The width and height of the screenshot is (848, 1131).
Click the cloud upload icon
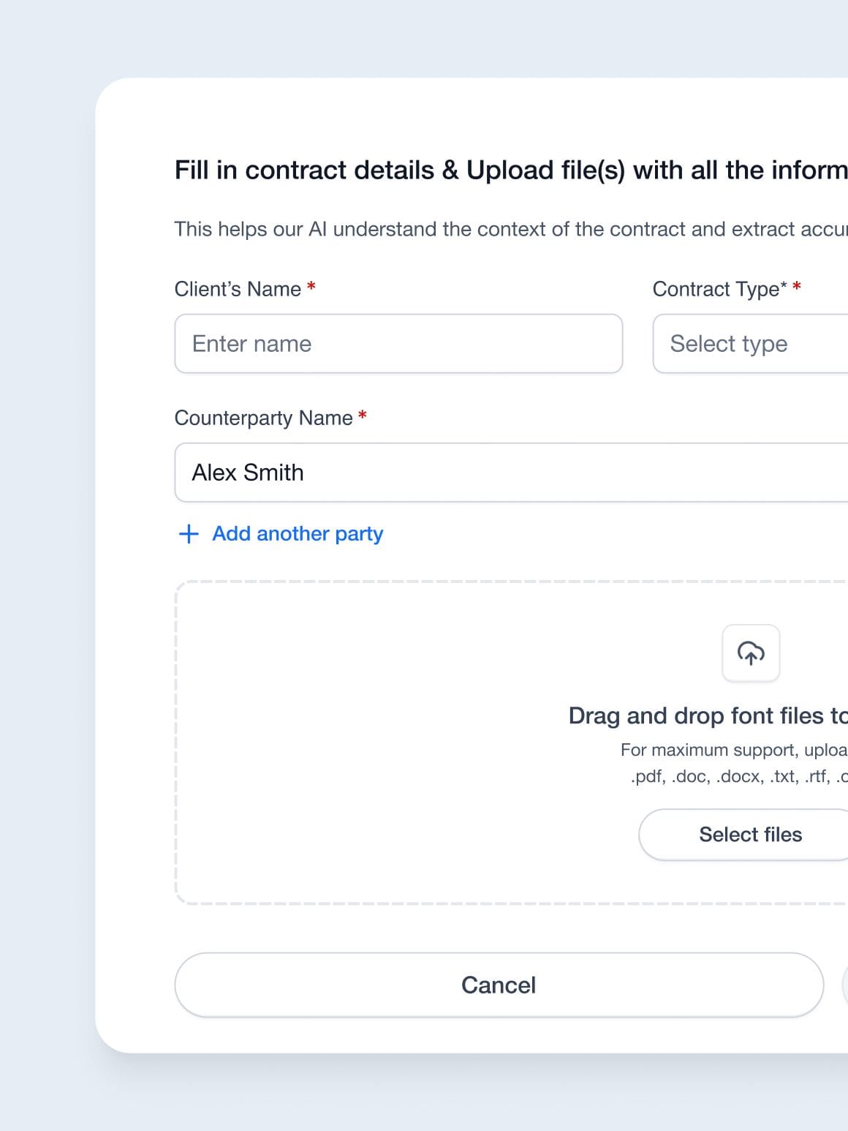pyautogui.click(x=751, y=653)
